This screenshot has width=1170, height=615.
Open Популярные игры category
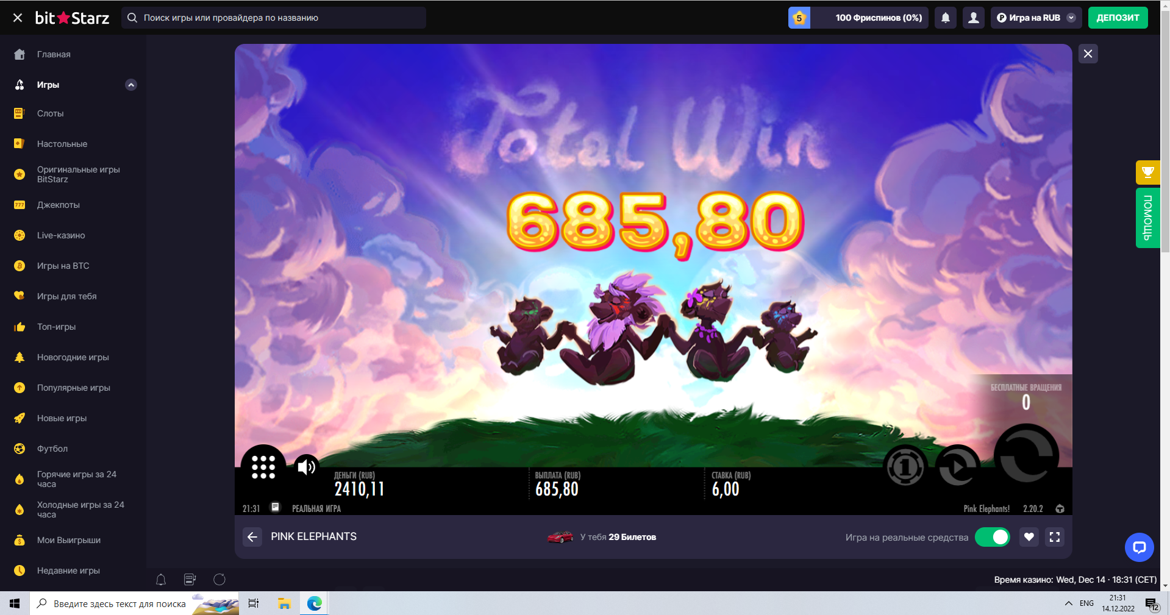click(73, 388)
